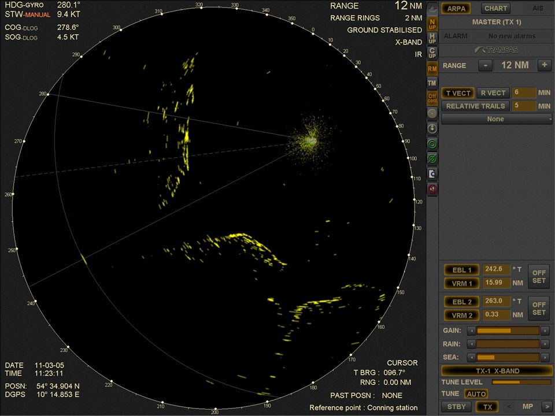Toggle VRM 1 on or off
Image resolution: width=555 pixels, height=416 pixels.
pyautogui.click(x=462, y=283)
